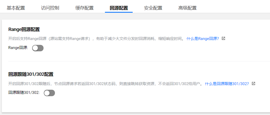Click the description starting 开启后支持Range回源
This screenshot has width=270, height=115.
coord(96,39)
